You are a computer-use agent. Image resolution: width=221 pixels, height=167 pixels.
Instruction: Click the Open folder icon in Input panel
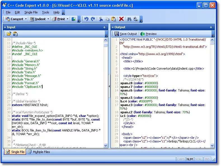[9, 34]
